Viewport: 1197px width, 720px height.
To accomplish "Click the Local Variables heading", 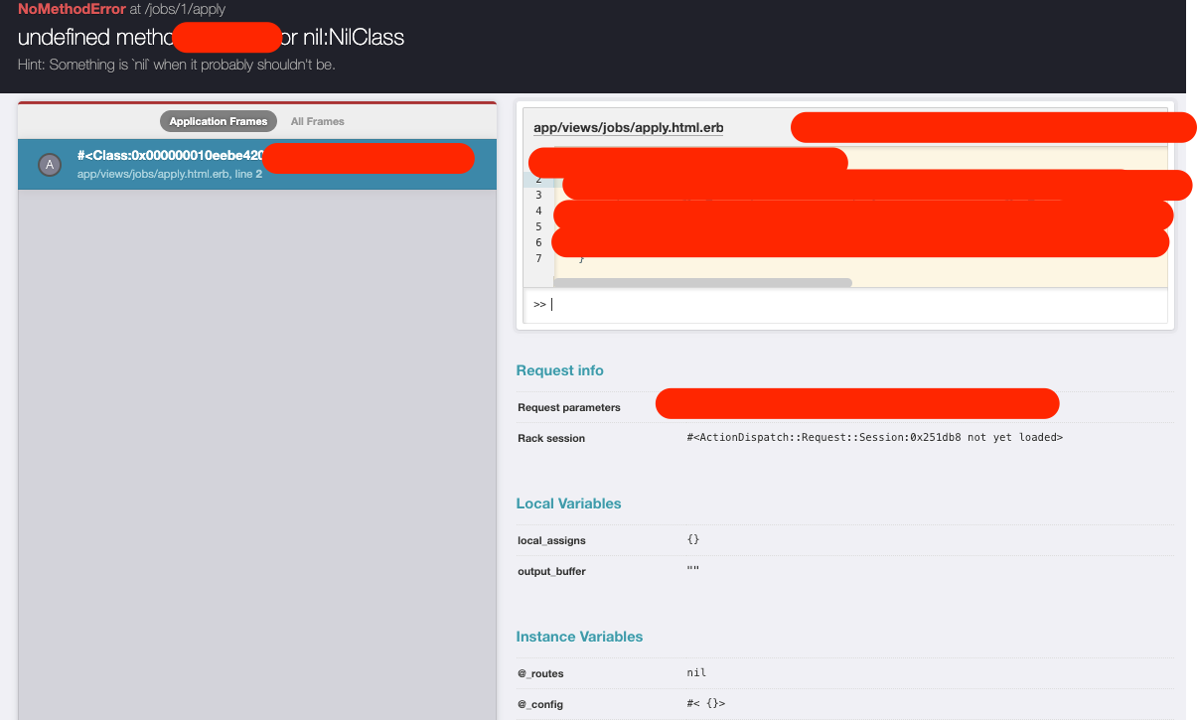I will 569,504.
